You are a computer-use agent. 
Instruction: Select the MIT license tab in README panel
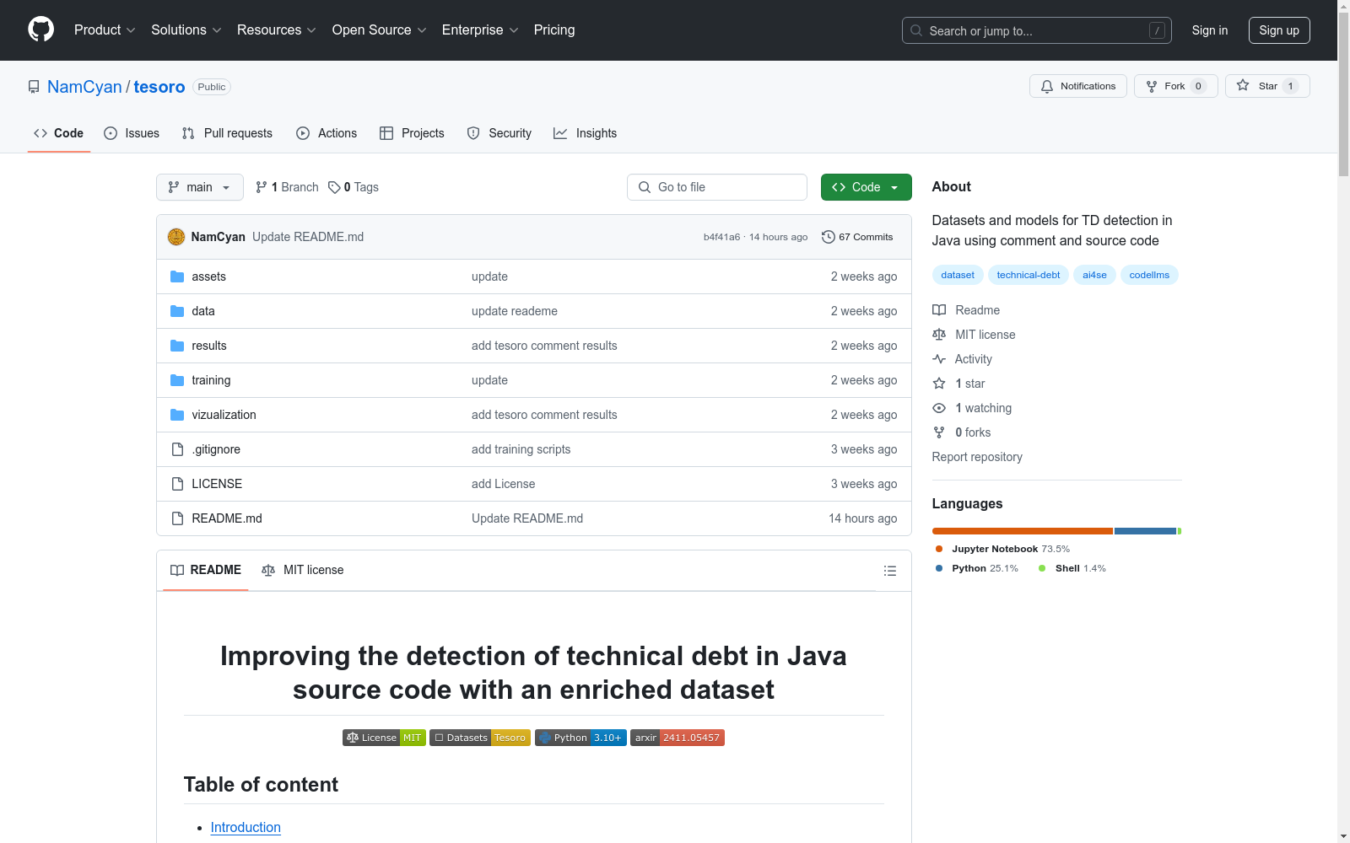(x=303, y=570)
